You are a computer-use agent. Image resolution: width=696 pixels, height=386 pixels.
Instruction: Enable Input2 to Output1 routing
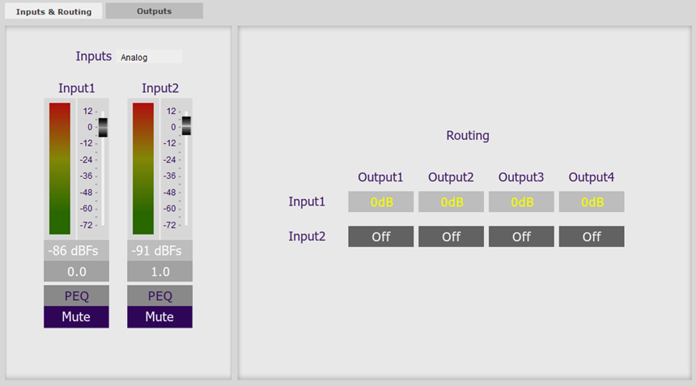tap(381, 236)
